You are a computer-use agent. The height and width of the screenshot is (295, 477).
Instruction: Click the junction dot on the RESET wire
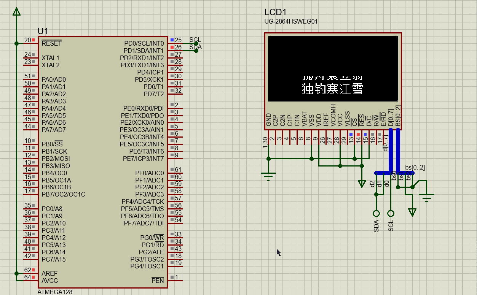(x=16, y=43)
